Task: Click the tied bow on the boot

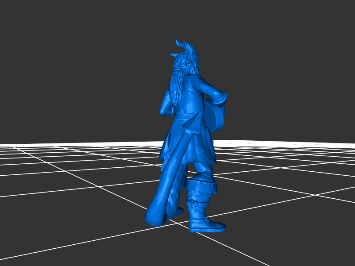Action: tap(192, 204)
